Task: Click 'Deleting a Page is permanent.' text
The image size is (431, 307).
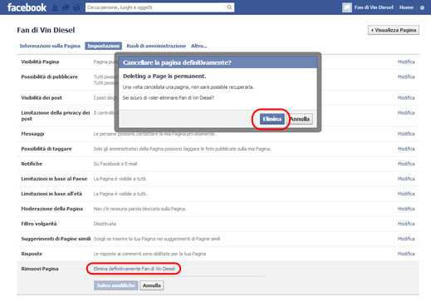Action: pyautogui.click(x=164, y=77)
